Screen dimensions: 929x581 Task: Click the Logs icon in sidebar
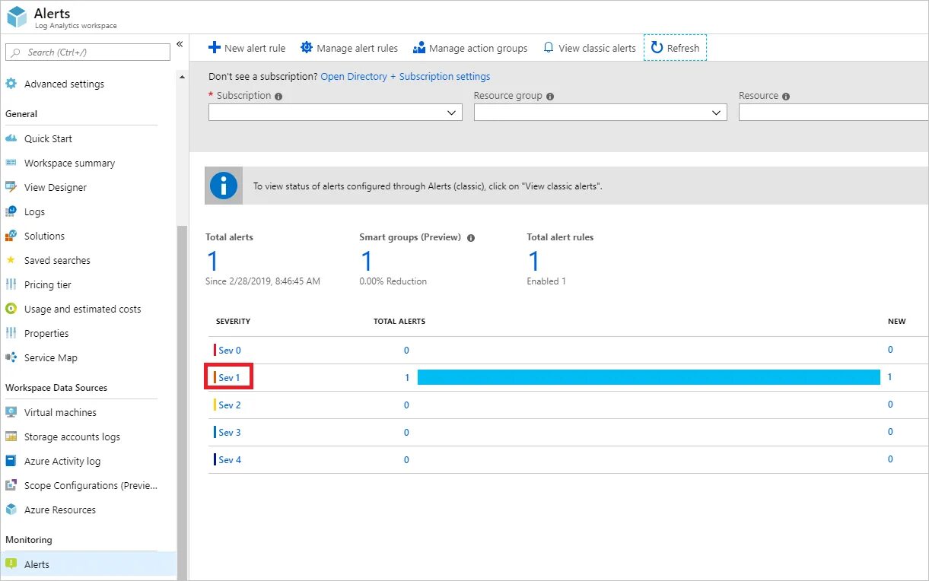tap(11, 211)
